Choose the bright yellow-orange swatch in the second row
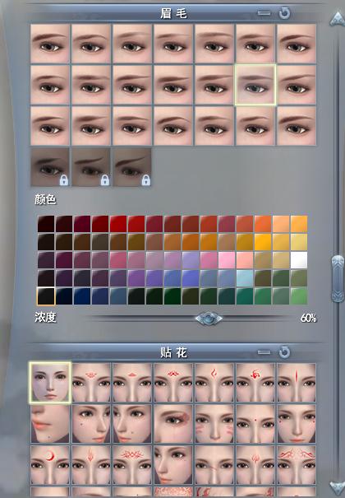The width and height of the screenshot is (345, 498). pyautogui.click(x=263, y=242)
